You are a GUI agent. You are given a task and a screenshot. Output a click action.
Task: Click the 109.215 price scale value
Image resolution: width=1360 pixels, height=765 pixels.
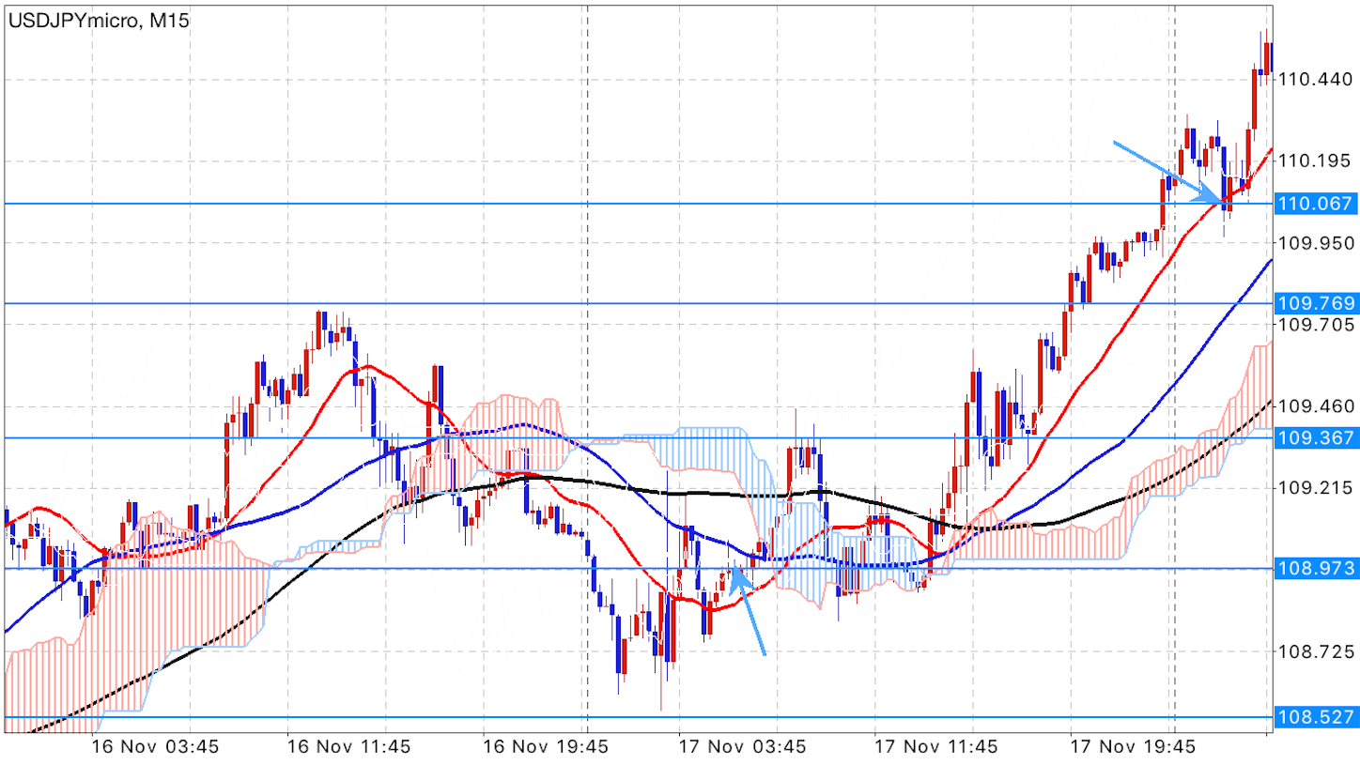1316,488
